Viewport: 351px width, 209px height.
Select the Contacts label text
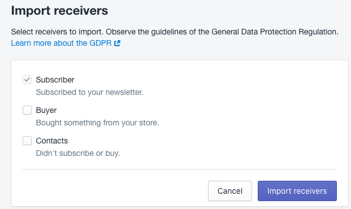52,141
